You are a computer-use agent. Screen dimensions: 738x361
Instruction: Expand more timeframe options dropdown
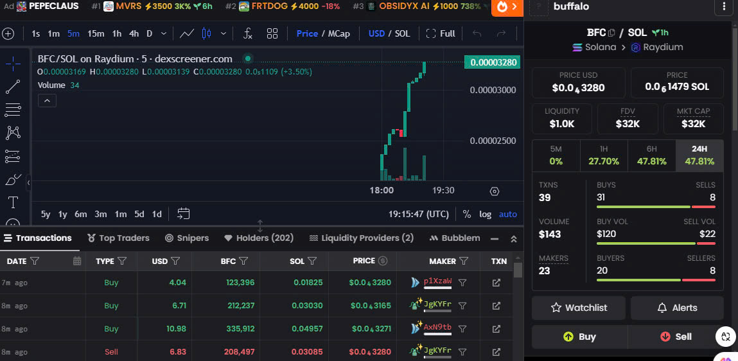(163, 33)
